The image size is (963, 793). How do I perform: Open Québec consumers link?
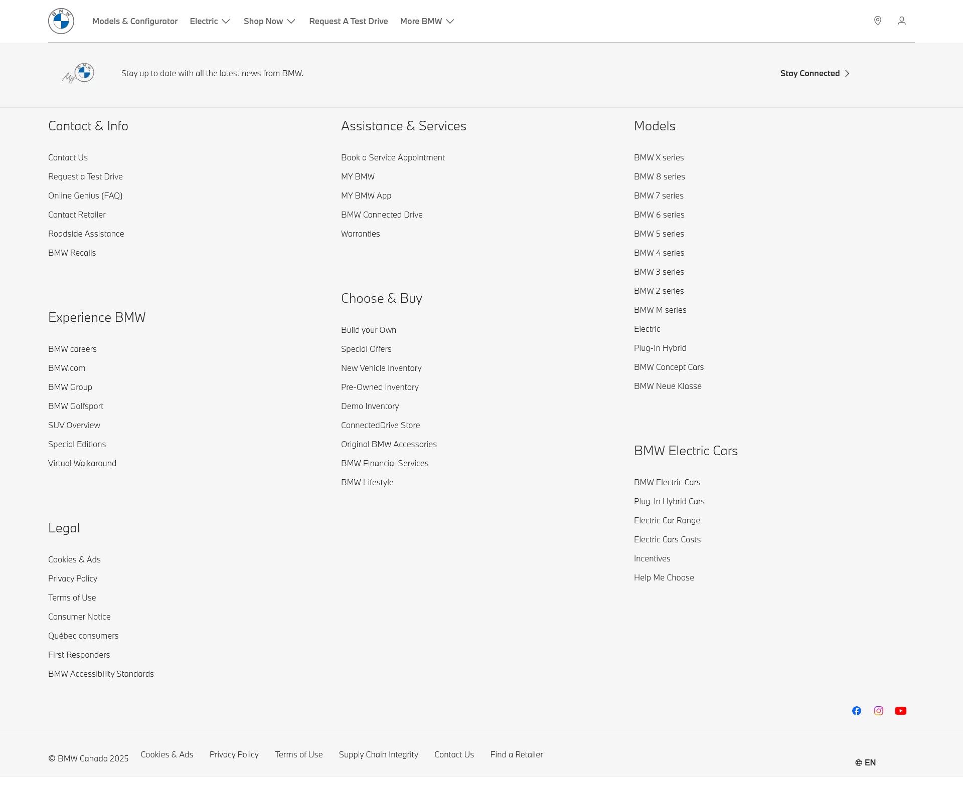point(83,636)
